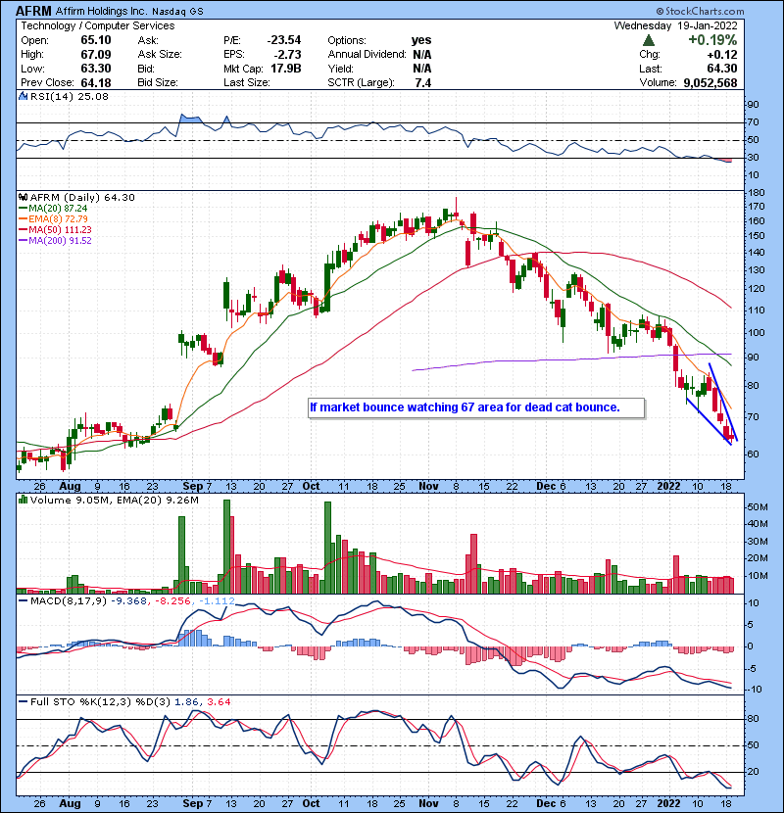Click the Chg value '+0.12'
Image resolution: width=784 pixels, height=813 pixels.
(721, 54)
